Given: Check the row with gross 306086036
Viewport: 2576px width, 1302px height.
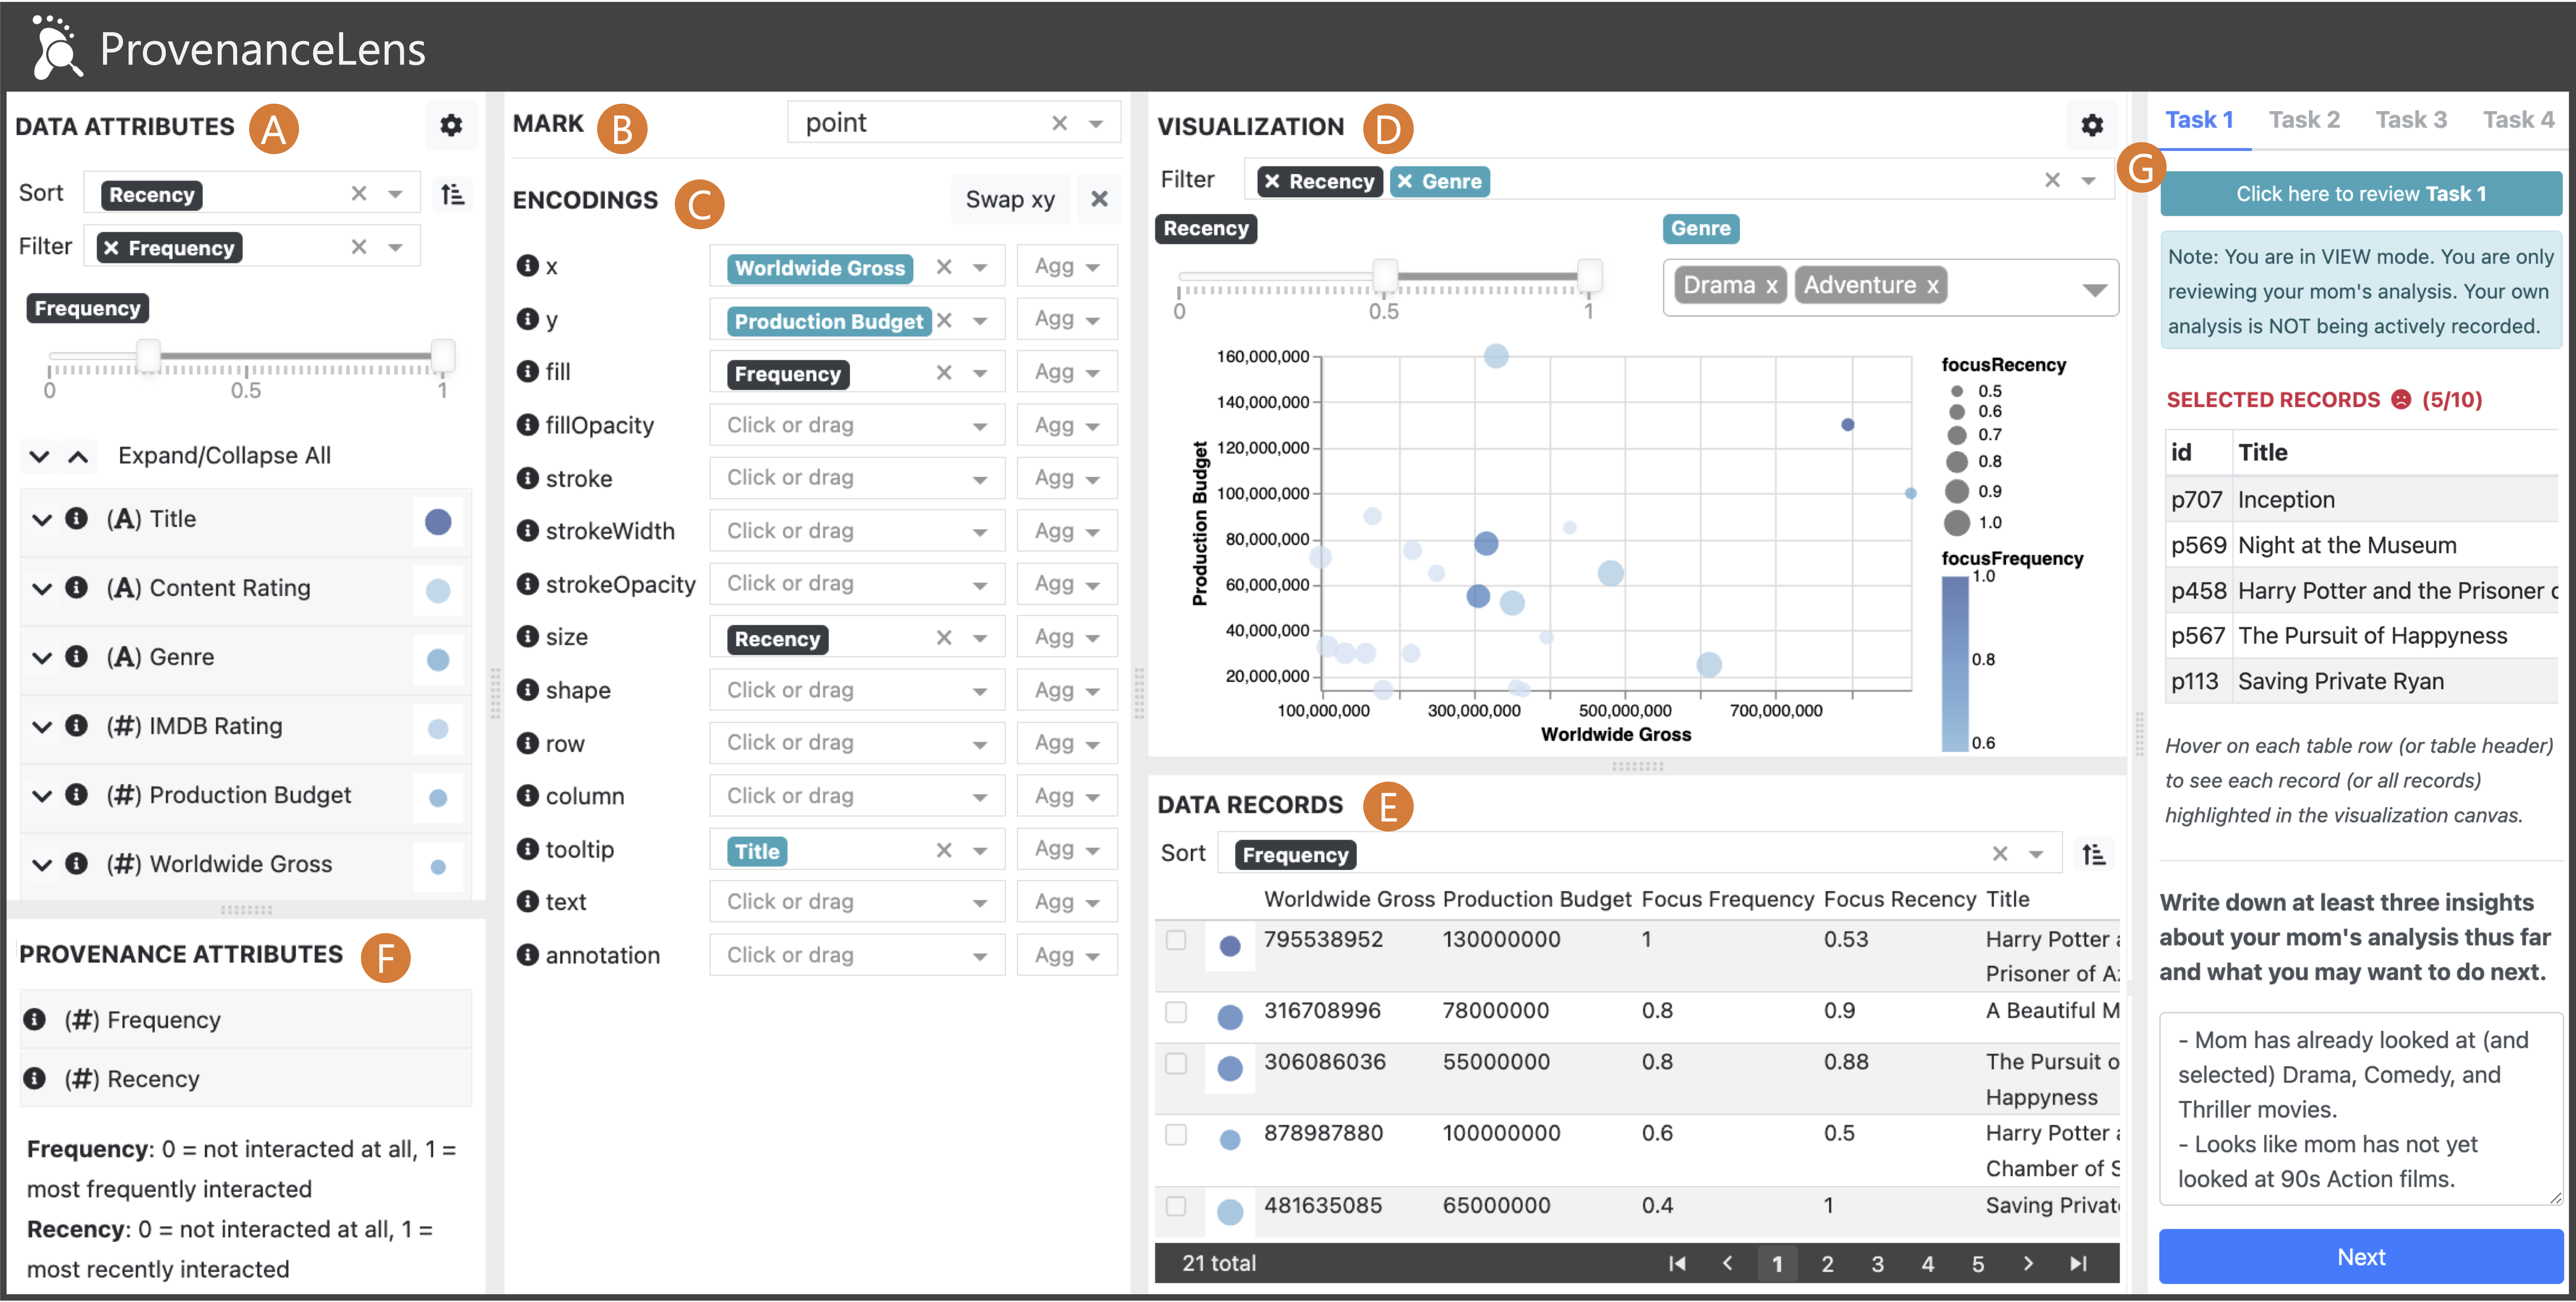Looking at the screenshot, I should [x=1176, y=1062].
